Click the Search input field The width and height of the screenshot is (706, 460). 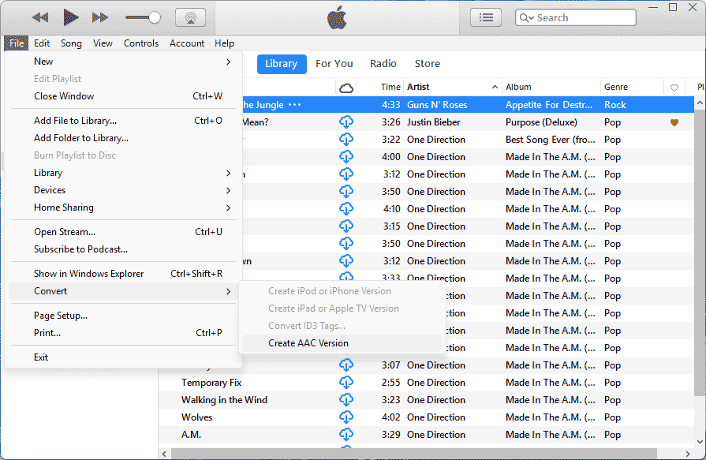pos(575,17)
